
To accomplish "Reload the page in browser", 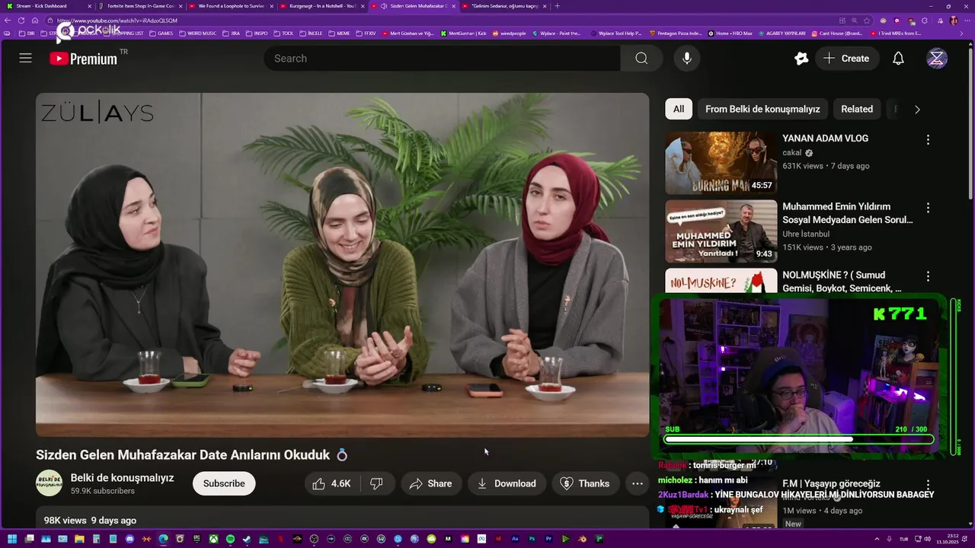I will (21, 21).
